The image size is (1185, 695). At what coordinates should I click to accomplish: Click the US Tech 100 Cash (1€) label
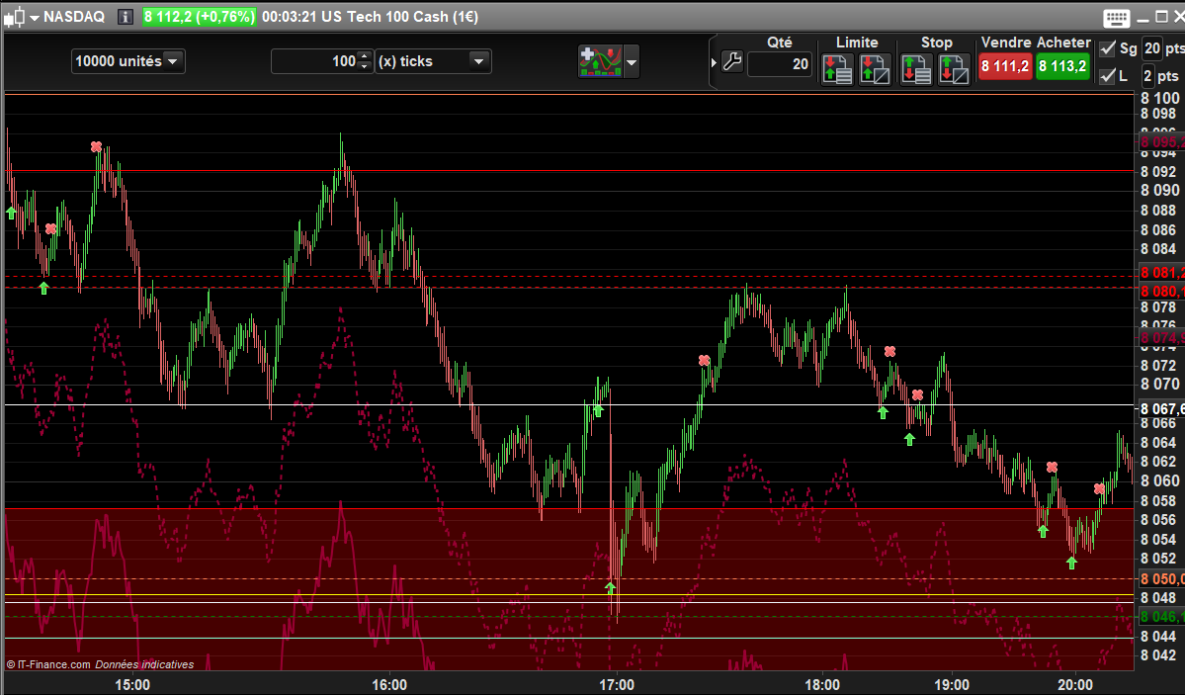[x=399, y=17]
